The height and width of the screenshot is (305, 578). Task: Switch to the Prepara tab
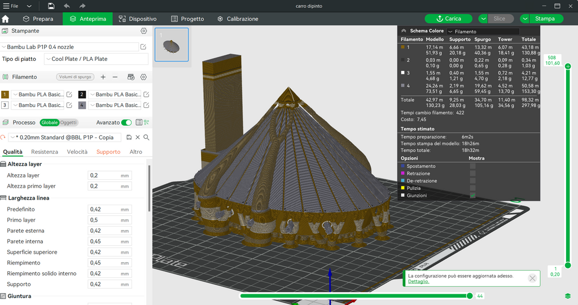38,19
